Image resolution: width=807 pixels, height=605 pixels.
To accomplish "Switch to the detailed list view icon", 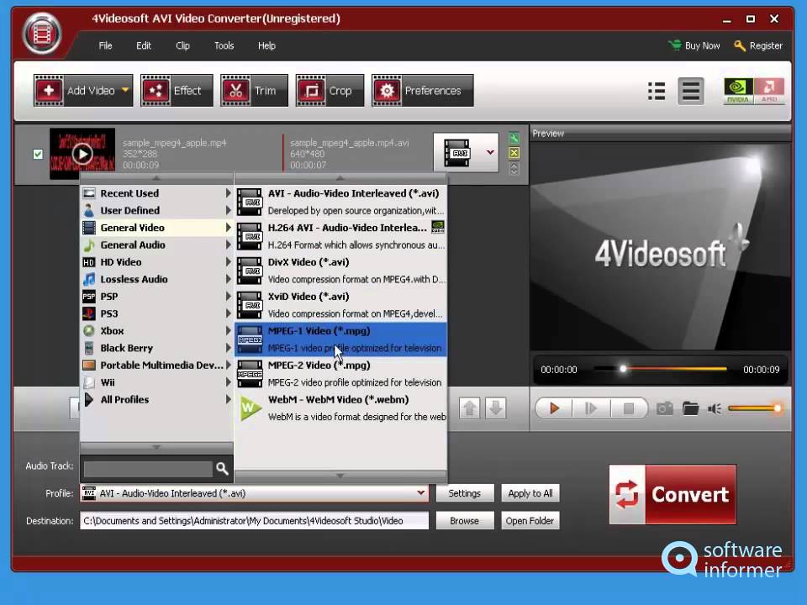I will 657,91.
